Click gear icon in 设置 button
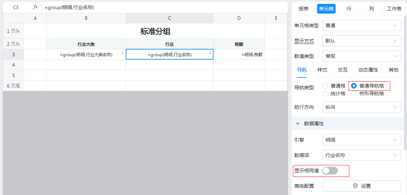The height and width of the screenshot is (195, 407). [x=355, y=186]
